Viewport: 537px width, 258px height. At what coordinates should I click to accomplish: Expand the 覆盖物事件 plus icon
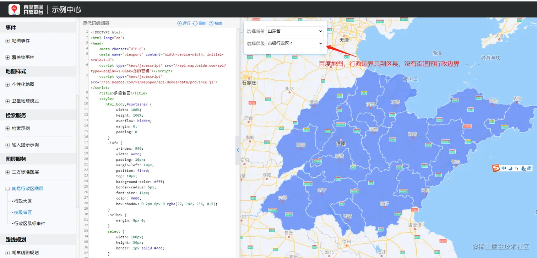7,58
